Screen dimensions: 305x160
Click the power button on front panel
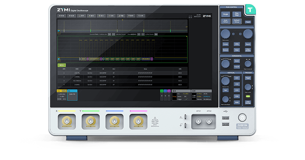(242, 117)
